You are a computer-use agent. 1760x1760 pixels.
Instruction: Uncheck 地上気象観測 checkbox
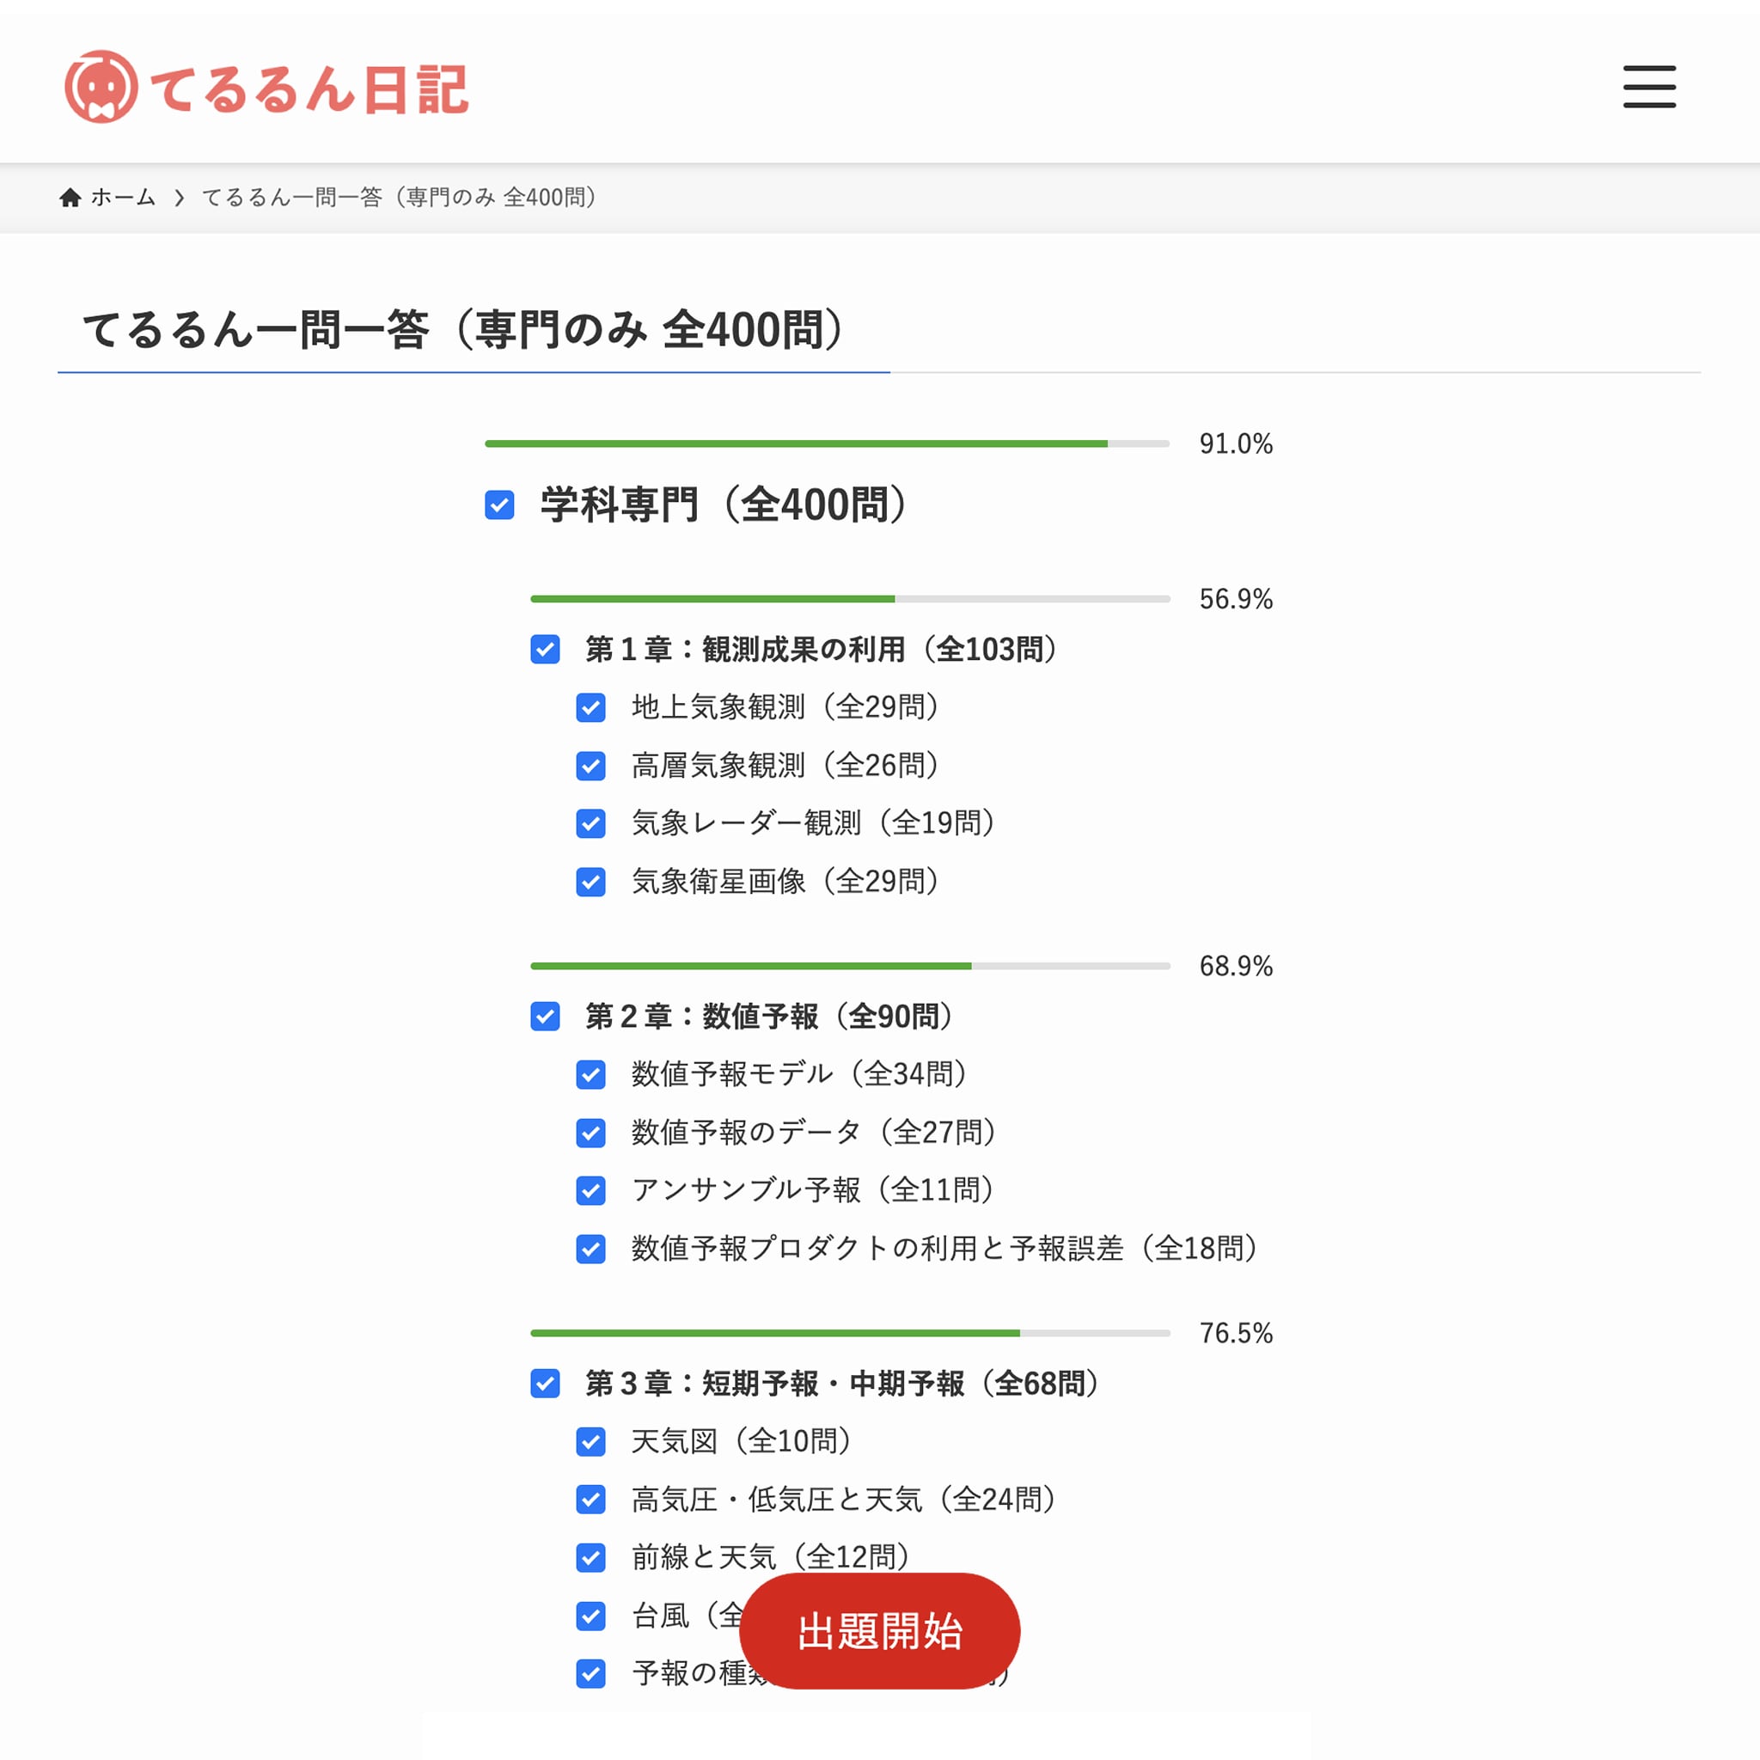tap(590, 707)
